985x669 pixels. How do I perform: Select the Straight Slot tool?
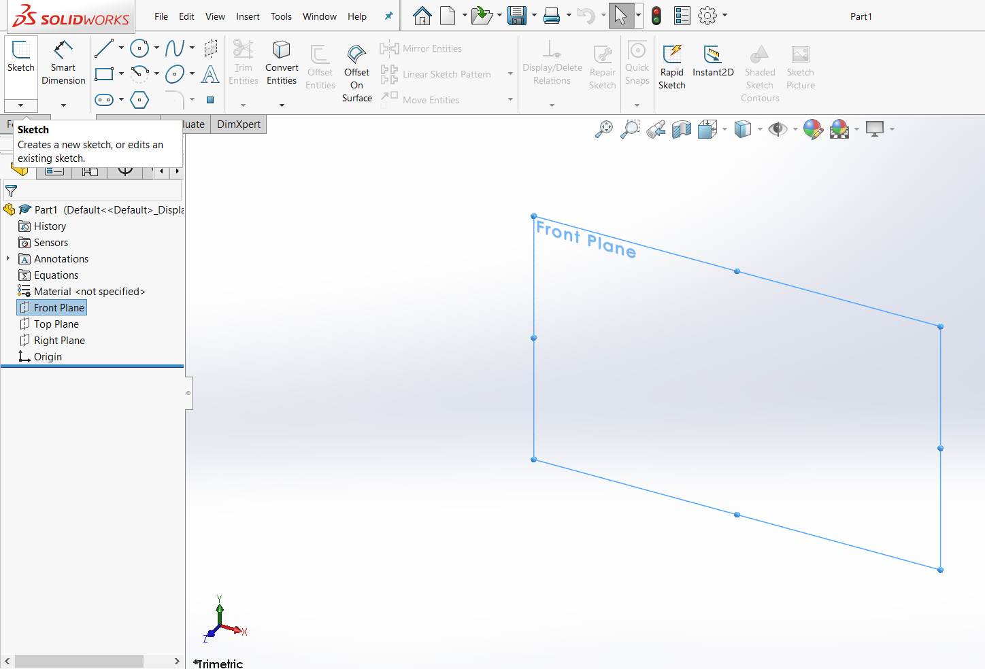[104, 100]
